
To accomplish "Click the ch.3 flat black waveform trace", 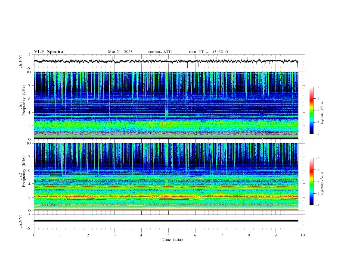I will click(166, 221).
